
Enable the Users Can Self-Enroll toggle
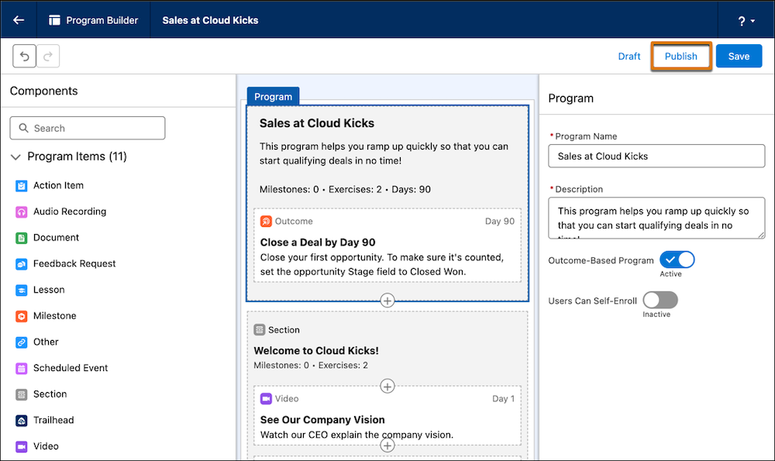[660, 300]
